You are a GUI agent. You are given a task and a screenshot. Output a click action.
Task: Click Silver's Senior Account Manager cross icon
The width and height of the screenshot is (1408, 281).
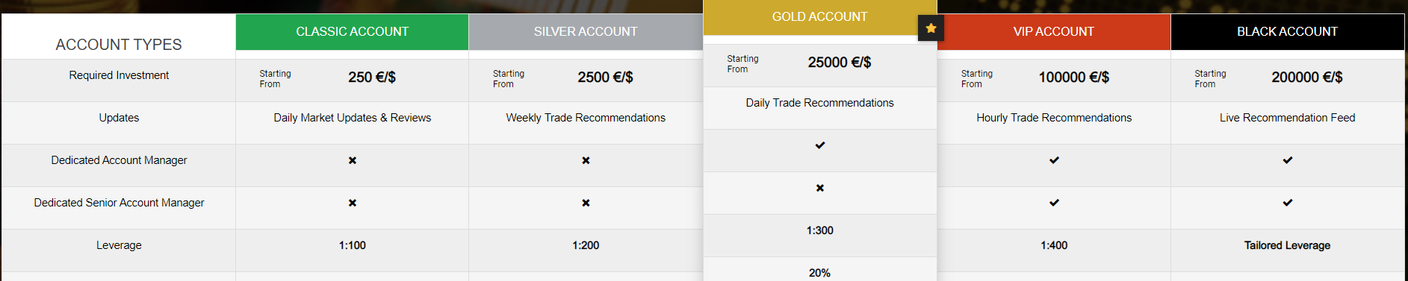[x=586, y=203]
